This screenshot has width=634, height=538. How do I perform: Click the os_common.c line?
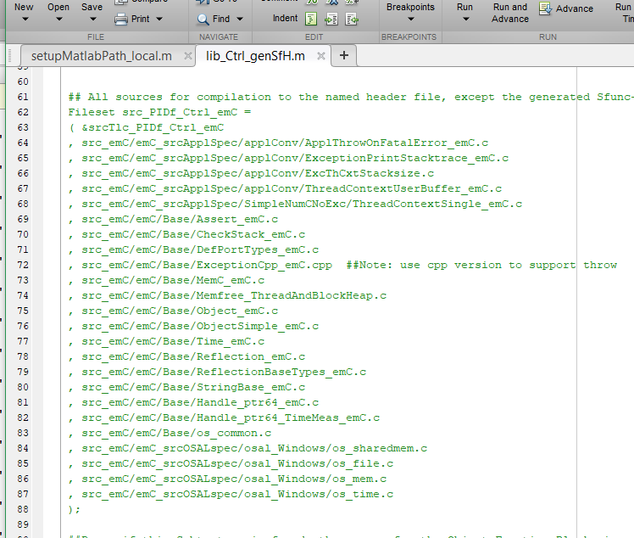[170, 433]
